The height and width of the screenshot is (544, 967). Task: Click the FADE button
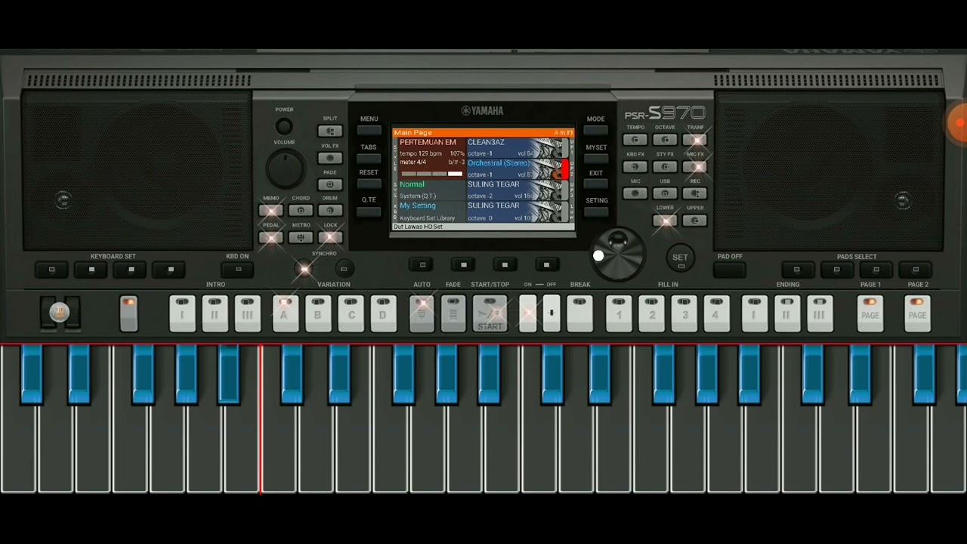tap(453, 314)
